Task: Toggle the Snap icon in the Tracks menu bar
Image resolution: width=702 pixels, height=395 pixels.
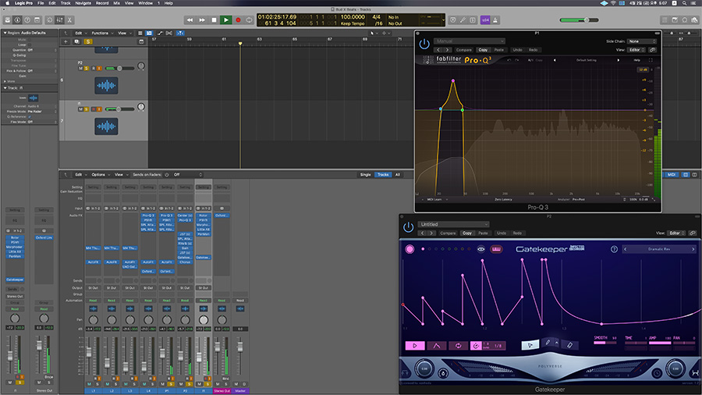Action: click(180, 33)
